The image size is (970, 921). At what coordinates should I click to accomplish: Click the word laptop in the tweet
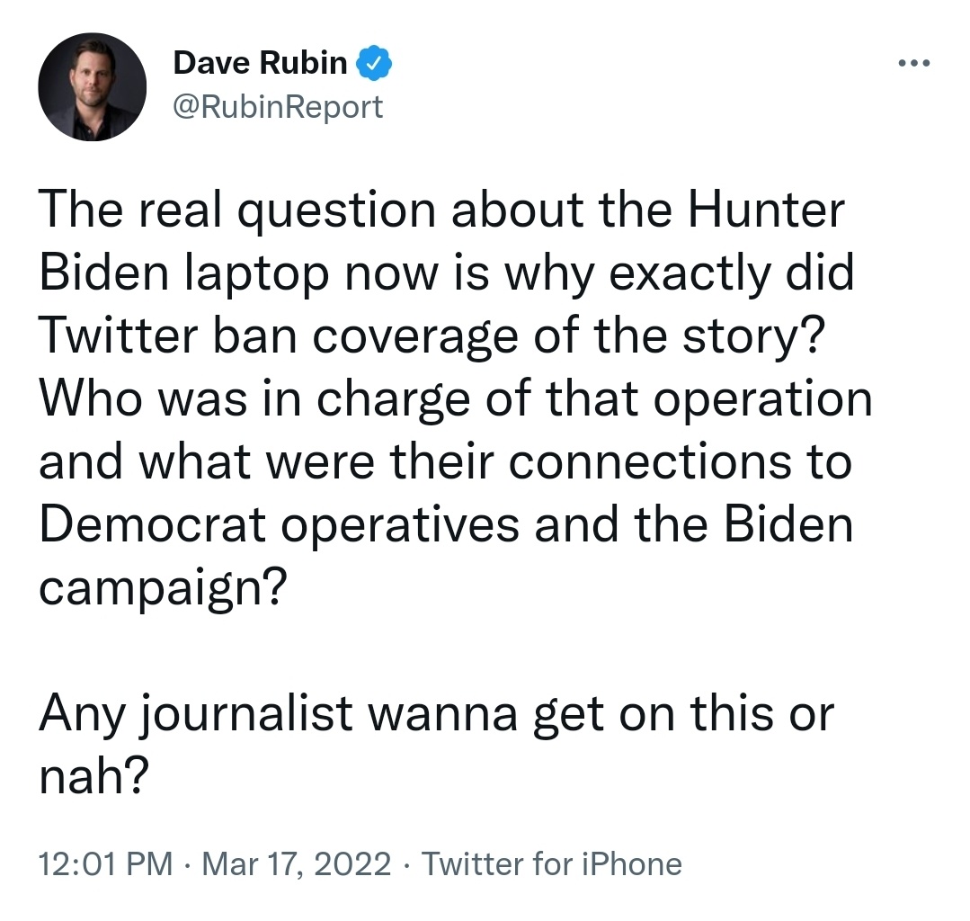click(x=256, y=275)
